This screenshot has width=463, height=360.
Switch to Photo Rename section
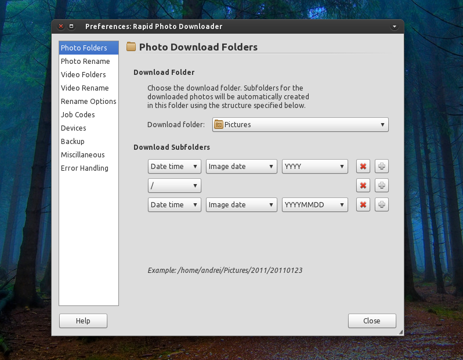[x=89, y=61]
